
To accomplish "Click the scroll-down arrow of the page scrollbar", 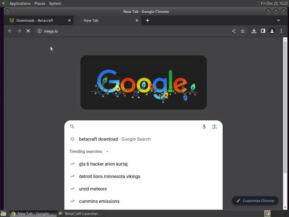I will (285, 207).
